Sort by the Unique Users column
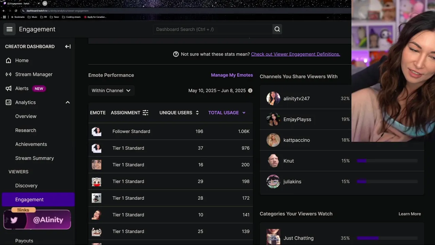The image size is (435, 245). tap(179, 113)
